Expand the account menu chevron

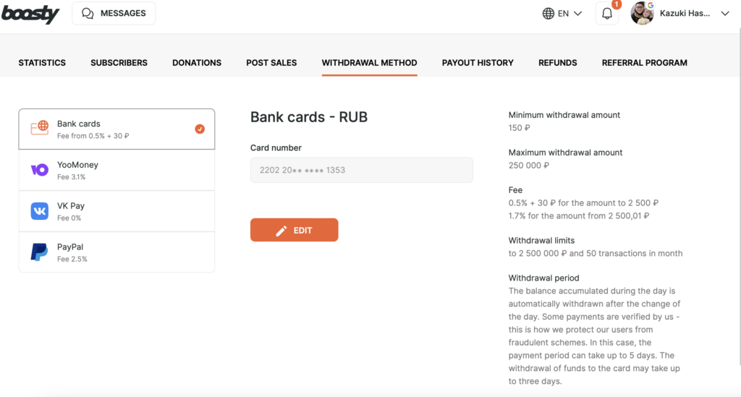[x=725, y=14]
